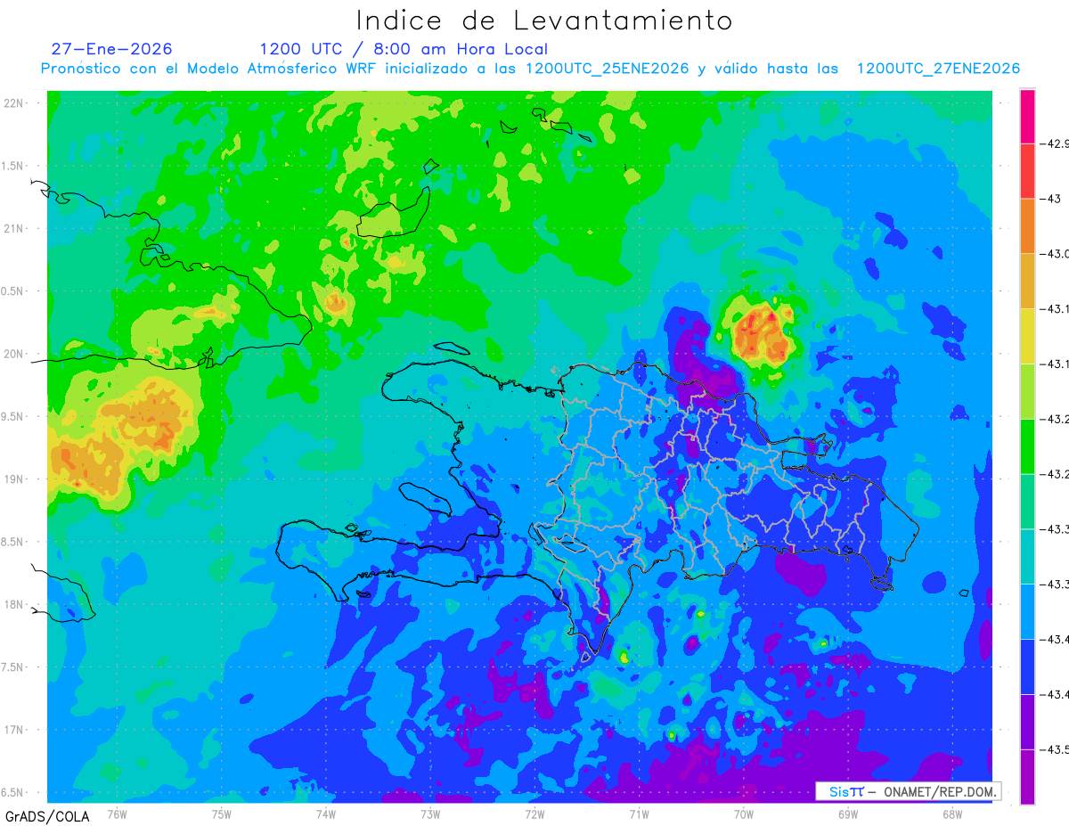
Task: Click the magenta-pink swatch in the color legend
Action: (1027, 116)
